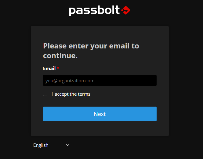Tick the accept terms checkbox

45,94
